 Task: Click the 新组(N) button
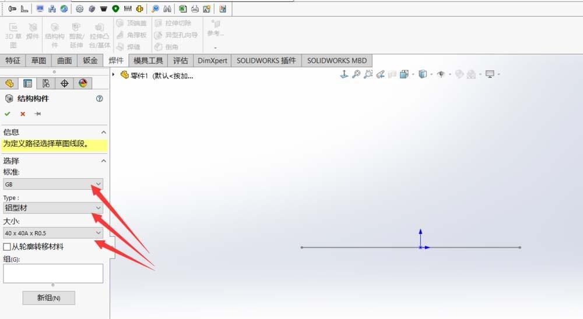pos(49,298)
